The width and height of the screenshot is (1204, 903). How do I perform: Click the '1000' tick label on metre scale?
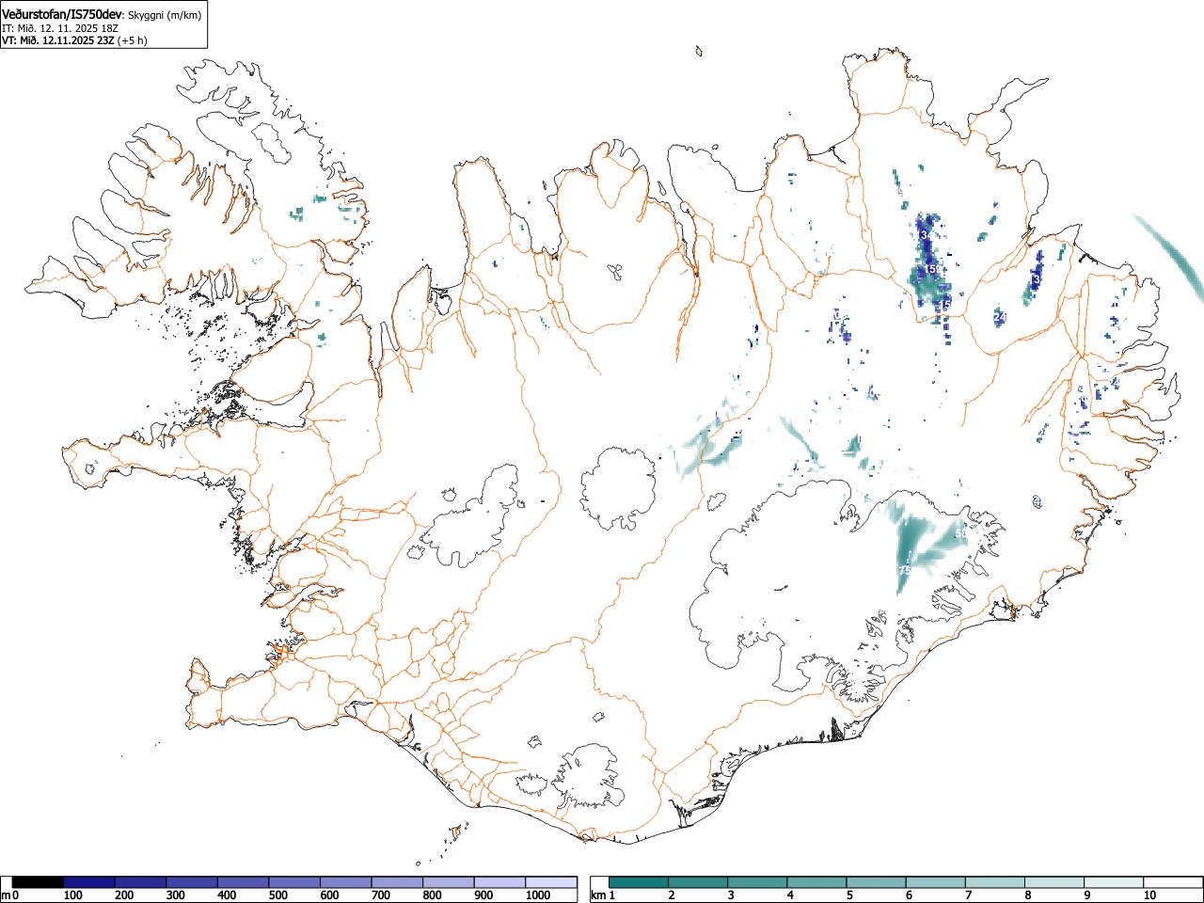[538, 895]
